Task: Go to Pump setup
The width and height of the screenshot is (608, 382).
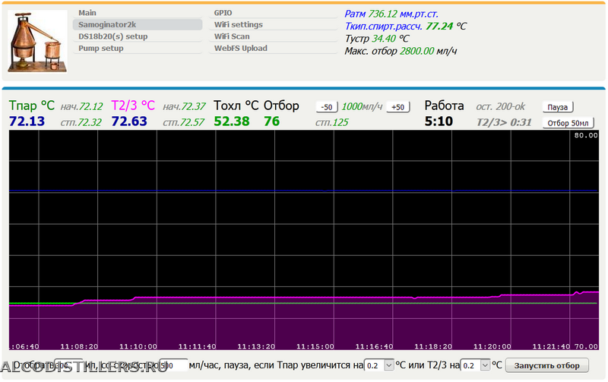Action: 138,49
